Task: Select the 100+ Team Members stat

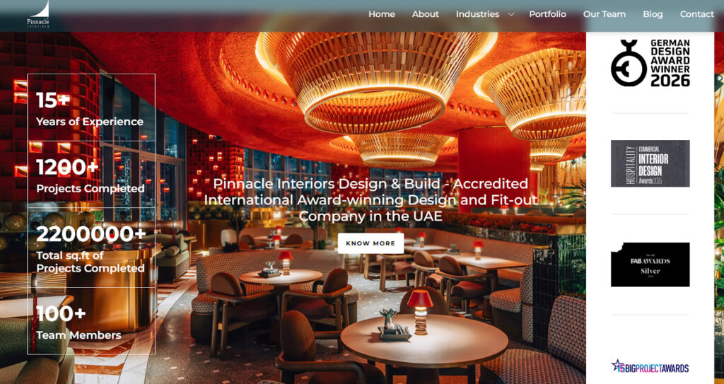Action: (91, 321)
